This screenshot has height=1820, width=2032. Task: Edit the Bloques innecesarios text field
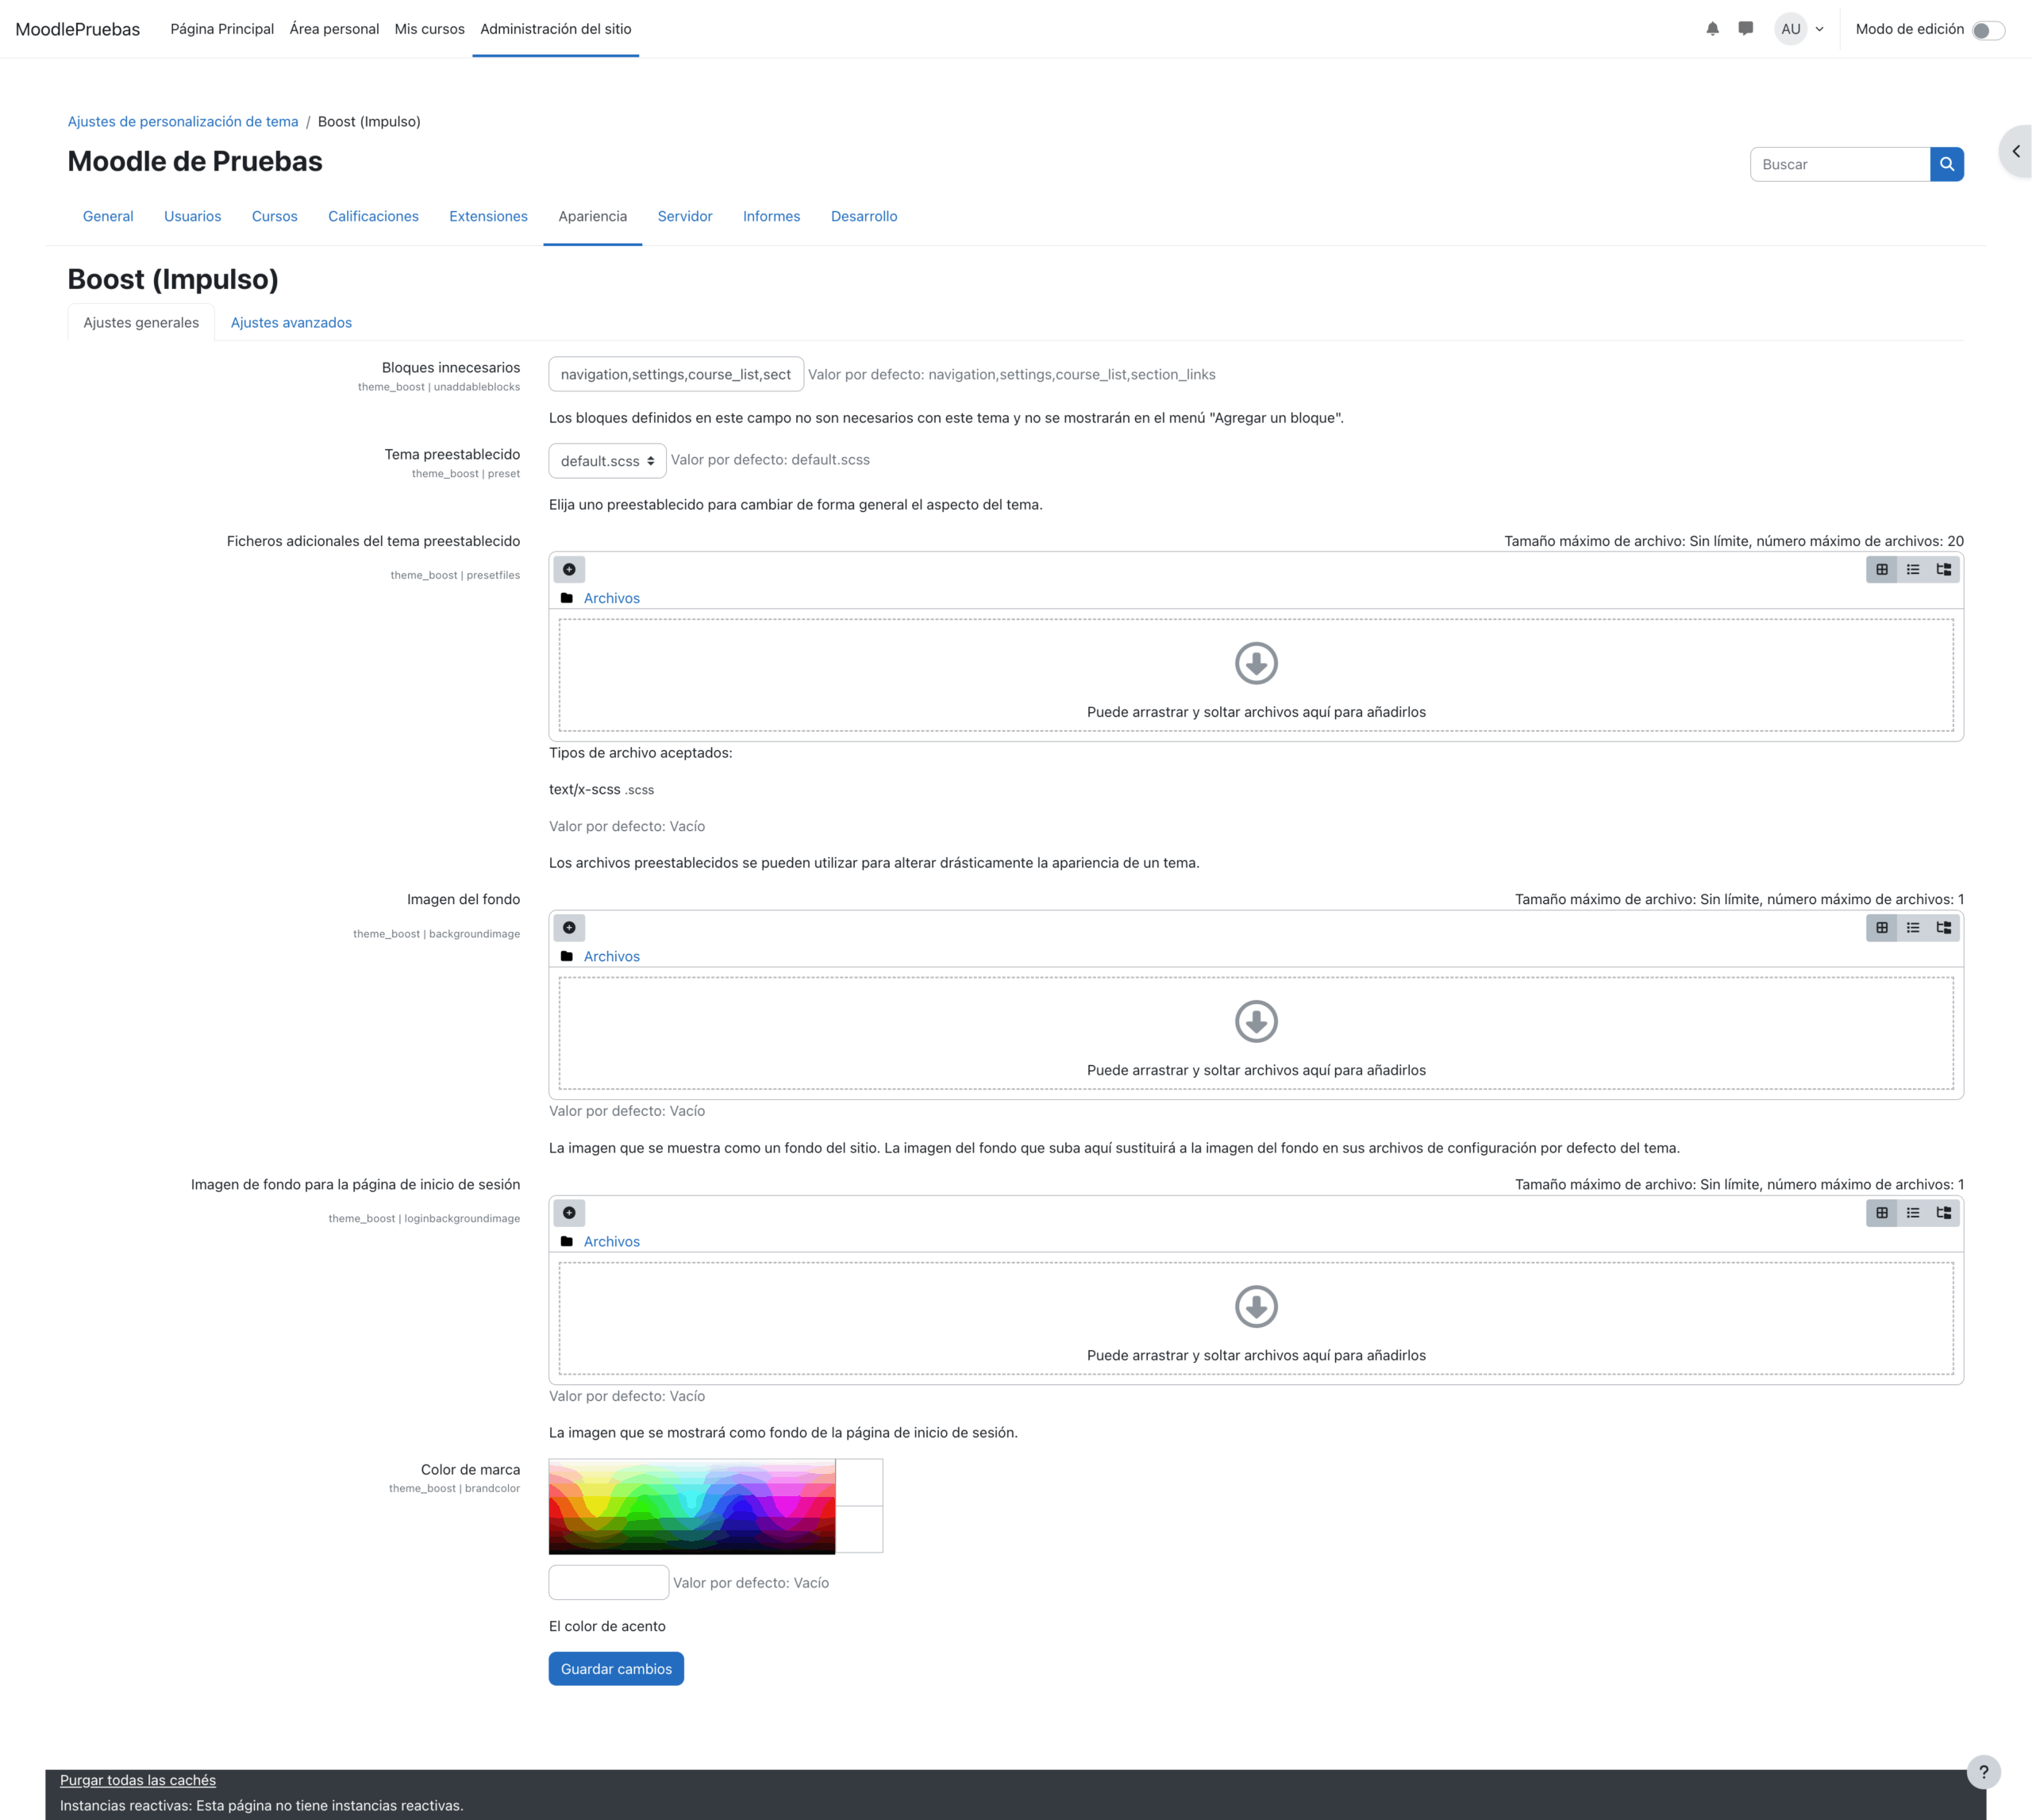pos(676,374)
